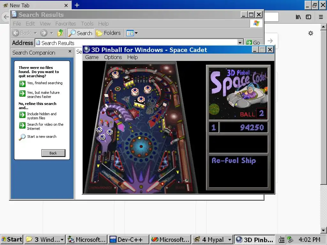Open Edit menu in Search Results window
The image size is (327, 245).
click(30, 24)
